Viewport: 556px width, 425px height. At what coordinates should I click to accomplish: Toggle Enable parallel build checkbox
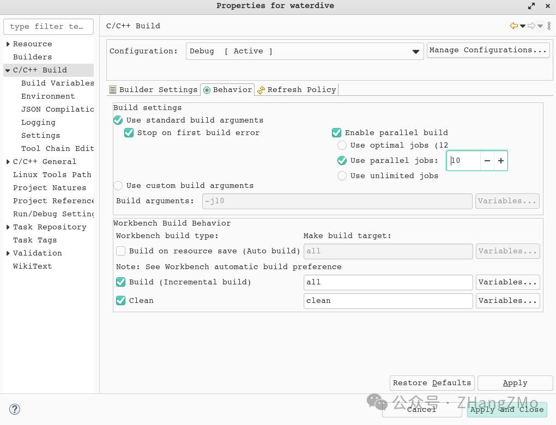pos(336,132)
